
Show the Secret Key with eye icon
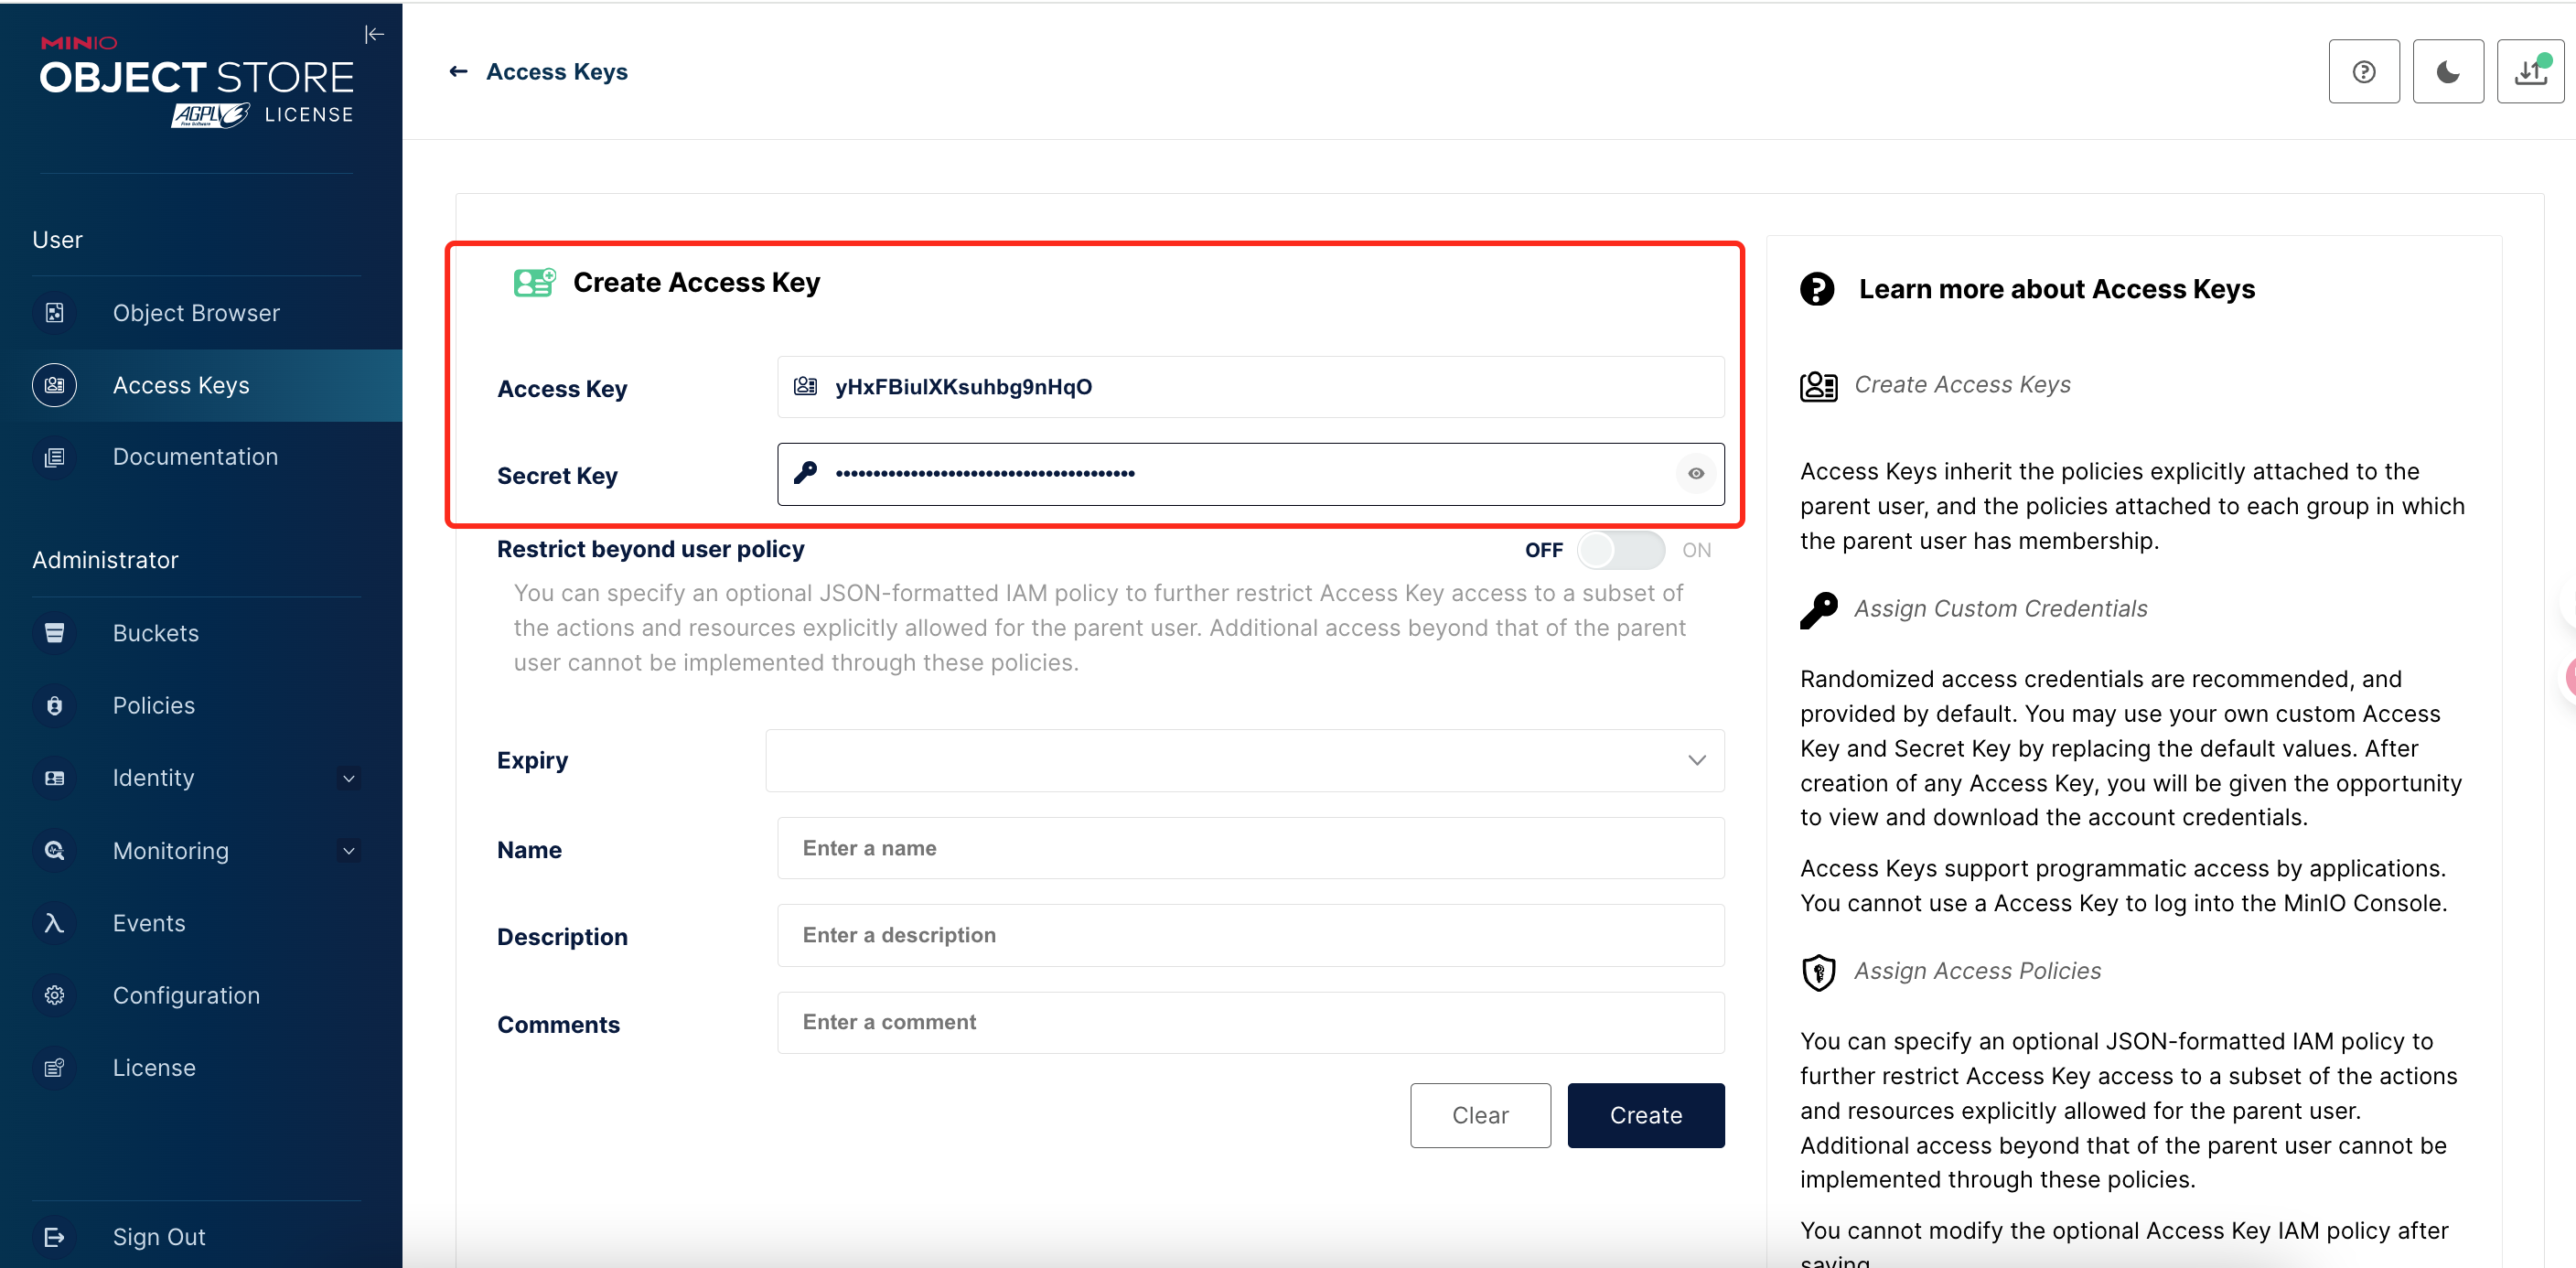[1695, 474]
